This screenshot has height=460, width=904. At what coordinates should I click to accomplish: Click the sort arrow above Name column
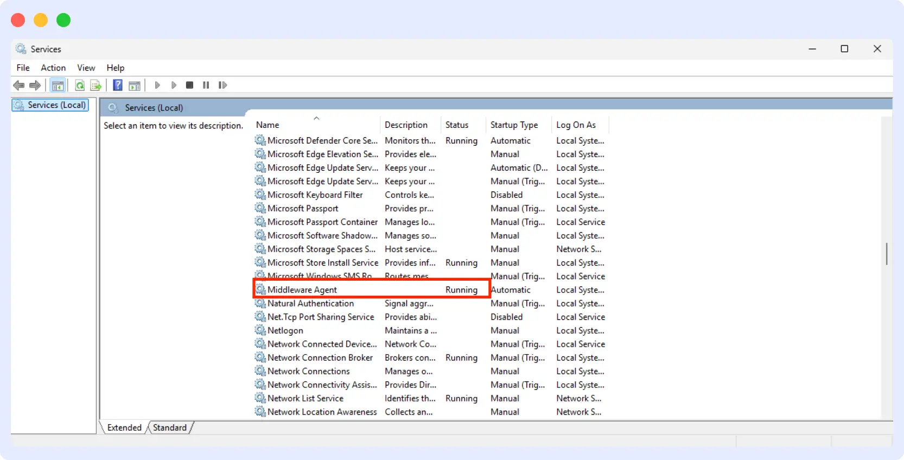(316, 118)
